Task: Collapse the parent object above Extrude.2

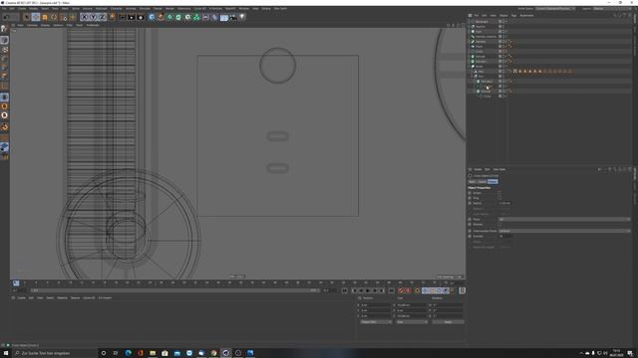Action: (473, 77)
